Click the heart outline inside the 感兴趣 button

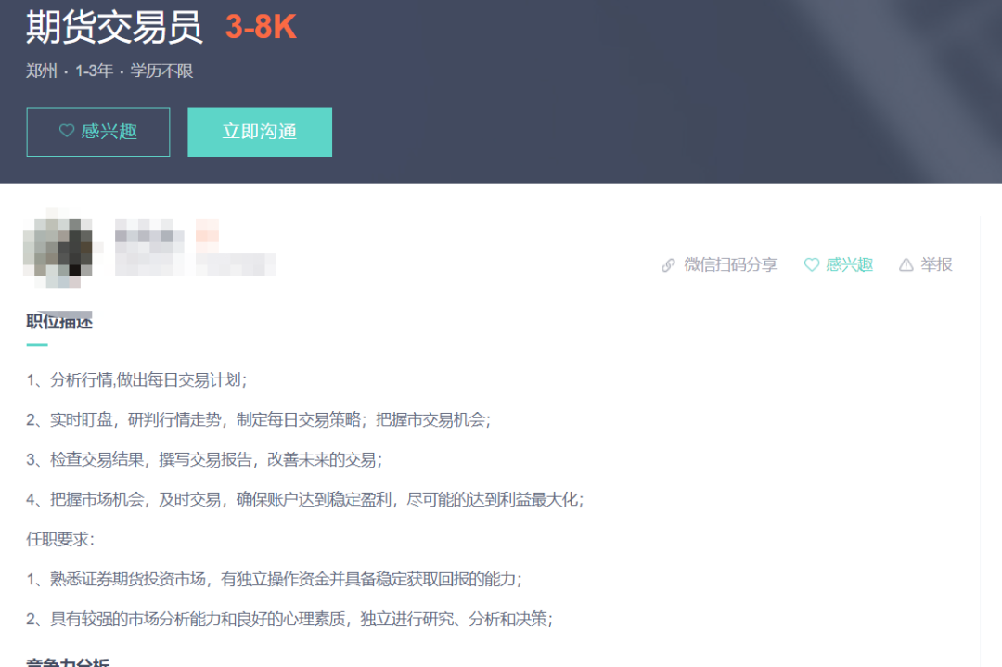(x=66, y=132)
